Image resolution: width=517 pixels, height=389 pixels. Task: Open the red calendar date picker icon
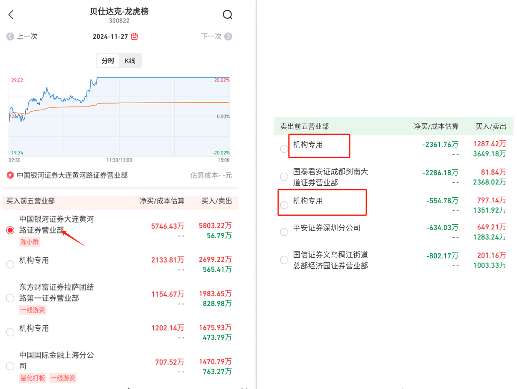click(134, 36)
